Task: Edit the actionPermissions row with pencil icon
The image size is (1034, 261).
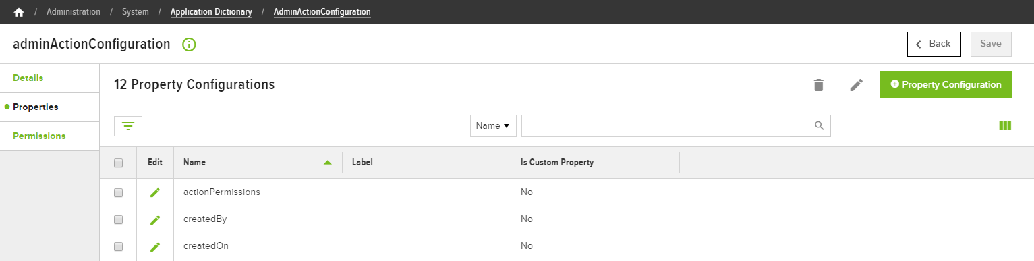Action: [155, 192]
